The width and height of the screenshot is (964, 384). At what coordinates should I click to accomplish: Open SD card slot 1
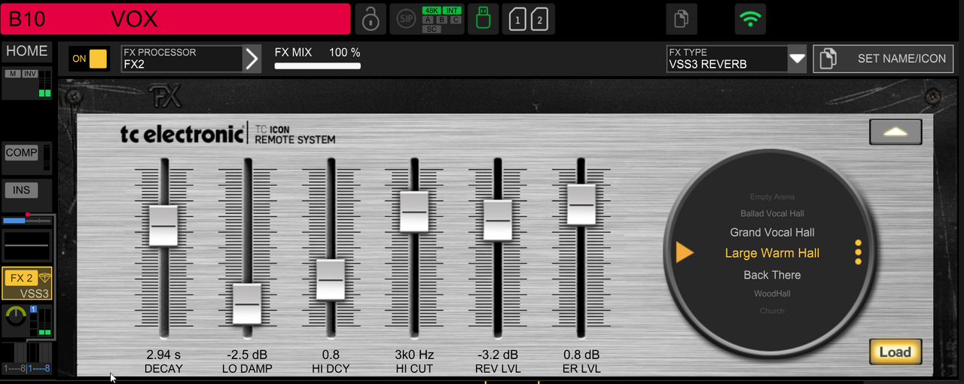[517, 19]
